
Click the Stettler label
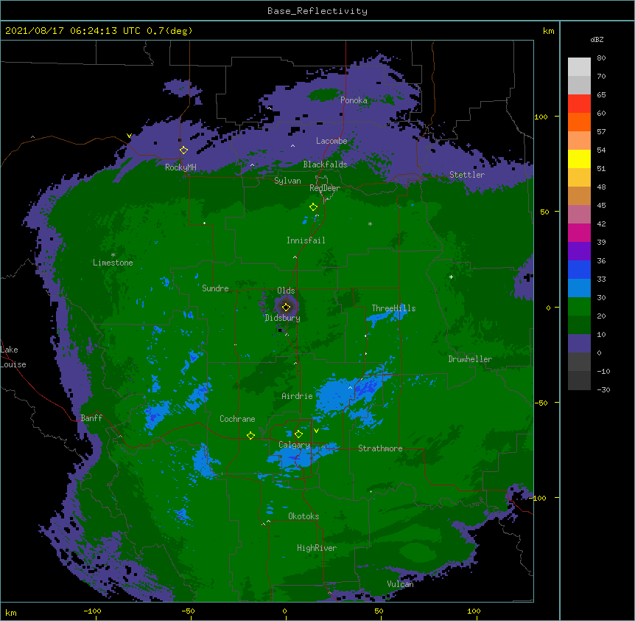[467, 175]
